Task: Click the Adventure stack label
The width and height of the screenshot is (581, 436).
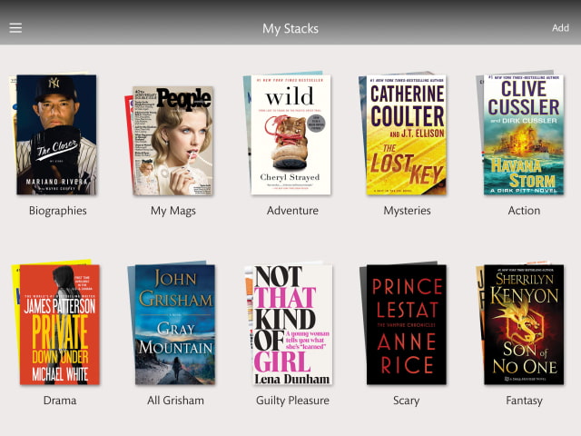Action: [292, 211]
